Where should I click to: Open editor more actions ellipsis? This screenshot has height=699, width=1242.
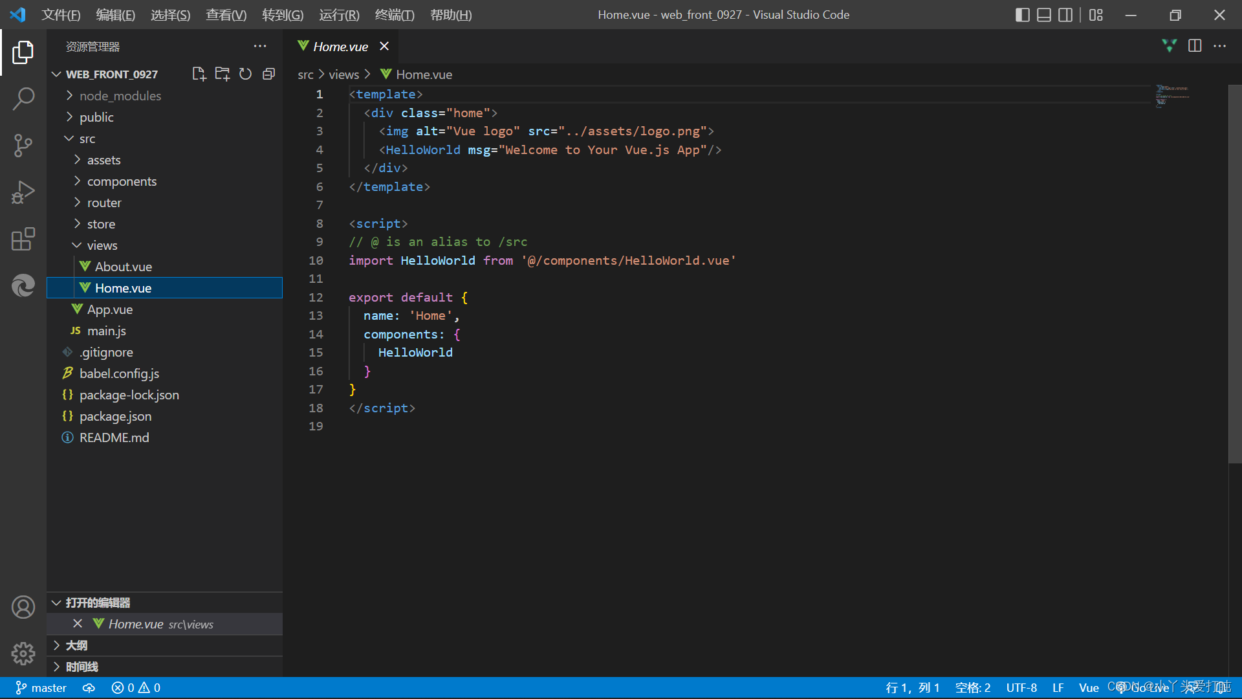[x=1219, y=46]
